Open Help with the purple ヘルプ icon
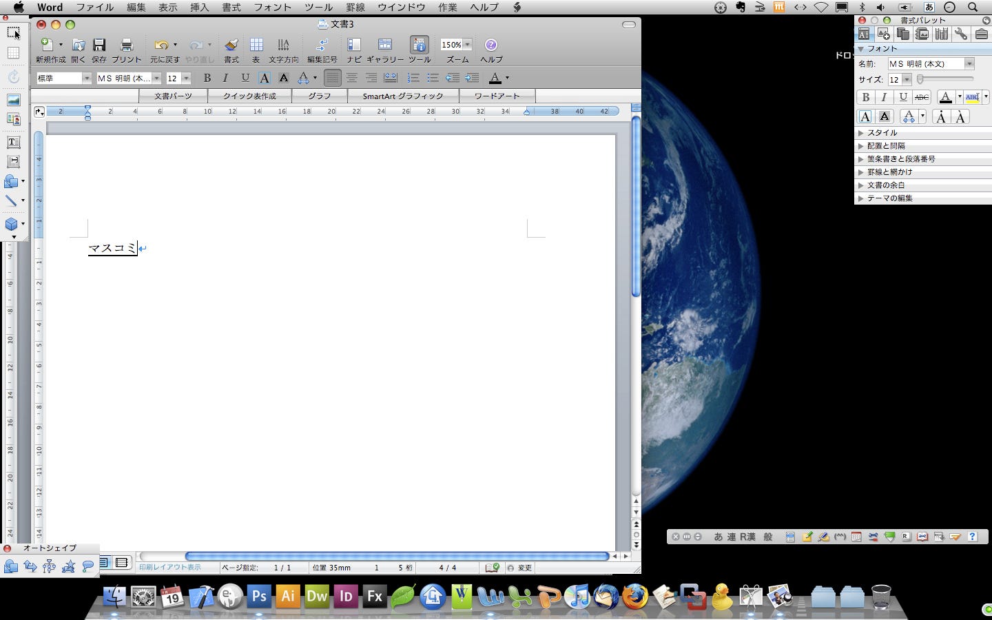This screenshot has width=992, height=620. (x=491, y=45)
